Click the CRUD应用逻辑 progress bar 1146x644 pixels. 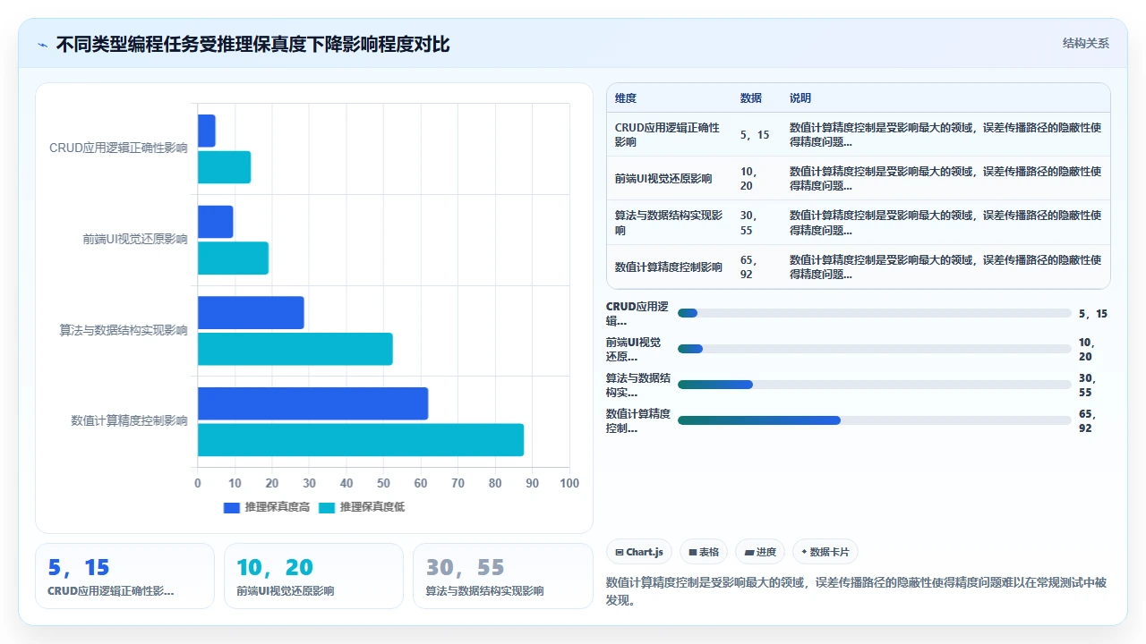tap(874, 313)
